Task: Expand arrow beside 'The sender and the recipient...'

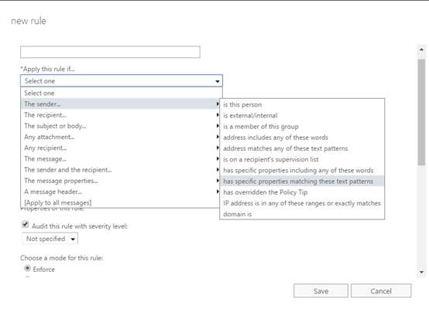Action: coord(218,169)
